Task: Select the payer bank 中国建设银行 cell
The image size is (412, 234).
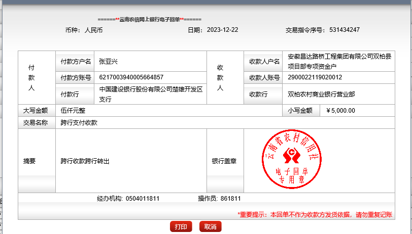Action: pos(150,94)
